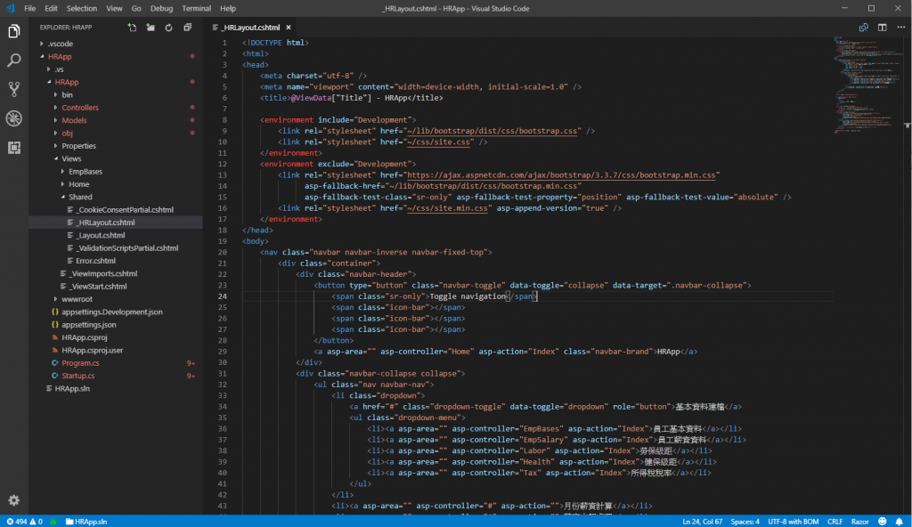Open the Terminal menu
Viewport: 912px width, 527px height.
click(x=196, y=8)
